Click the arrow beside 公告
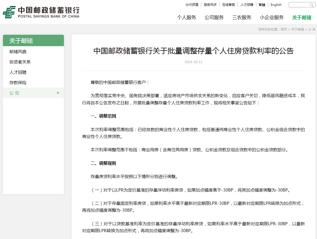Screen dimensions: 317x239 (58, 93)
